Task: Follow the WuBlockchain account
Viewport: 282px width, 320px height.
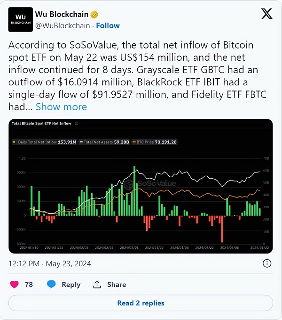Action: point(108,25)
